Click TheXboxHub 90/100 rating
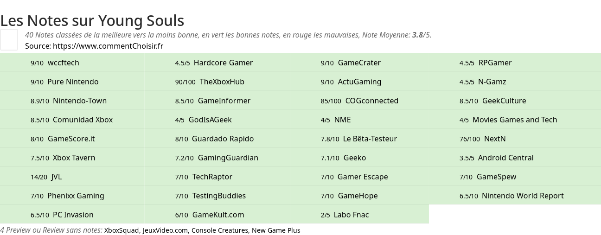 [222, 82]
